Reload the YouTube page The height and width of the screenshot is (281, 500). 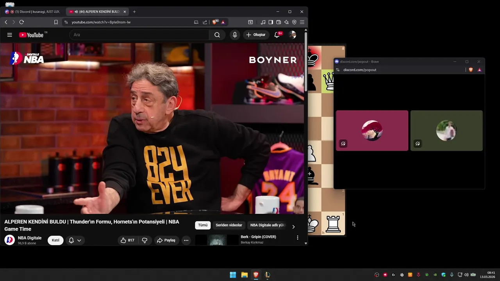click(x=21, y=22)
